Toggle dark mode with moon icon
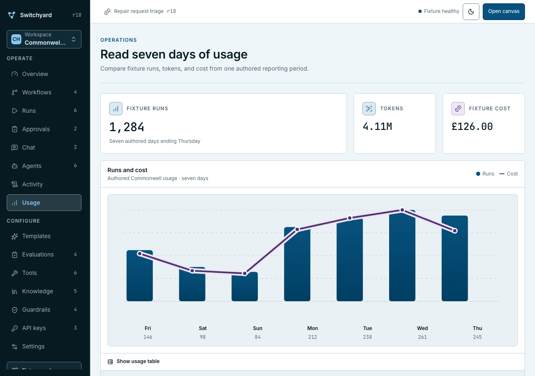 (471, 12)
